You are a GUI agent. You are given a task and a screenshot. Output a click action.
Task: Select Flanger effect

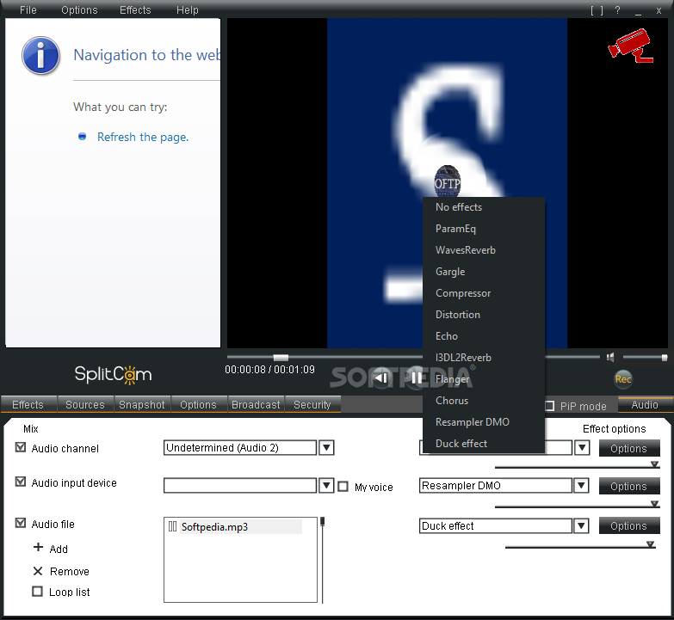tap(484, 378)
